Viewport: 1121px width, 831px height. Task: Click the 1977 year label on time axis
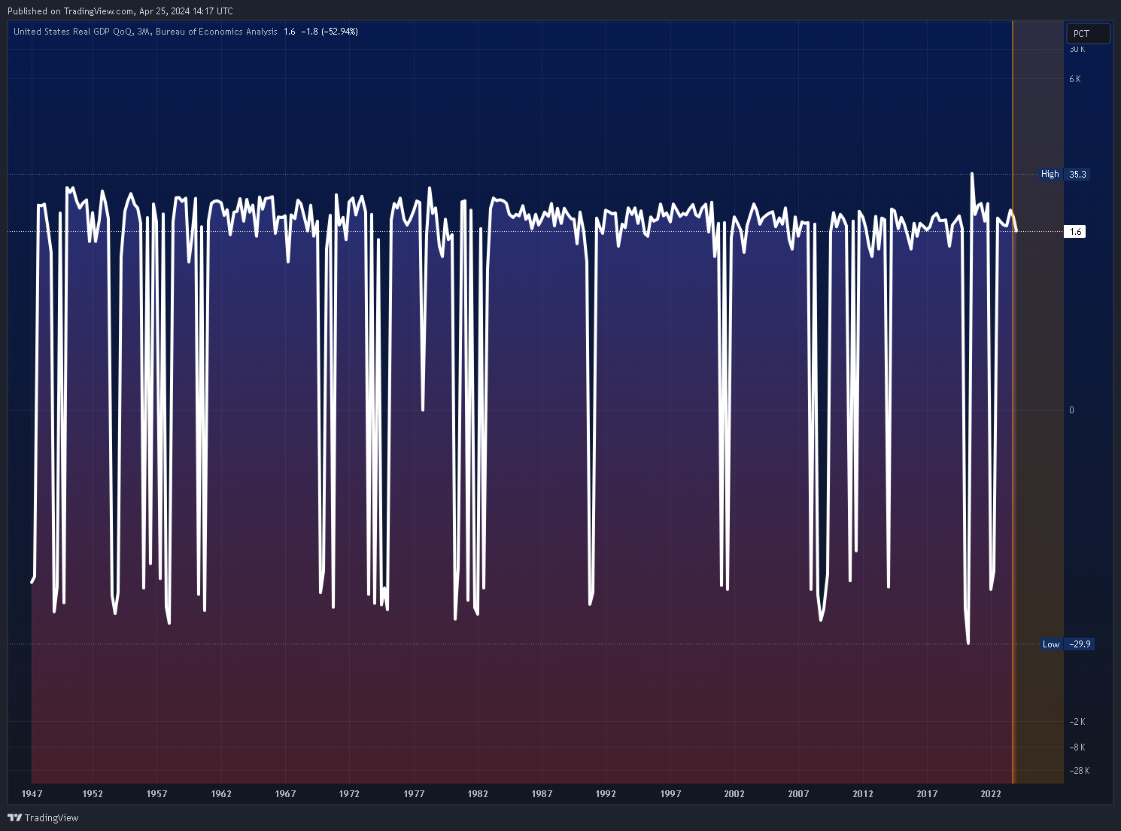click(x=414, y=794)
